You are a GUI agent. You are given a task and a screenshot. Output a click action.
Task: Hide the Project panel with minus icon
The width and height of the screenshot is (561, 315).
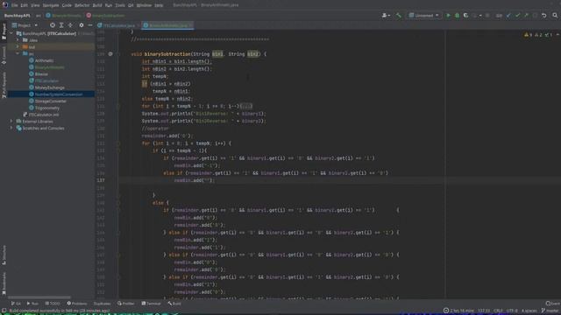click(89, 25)
